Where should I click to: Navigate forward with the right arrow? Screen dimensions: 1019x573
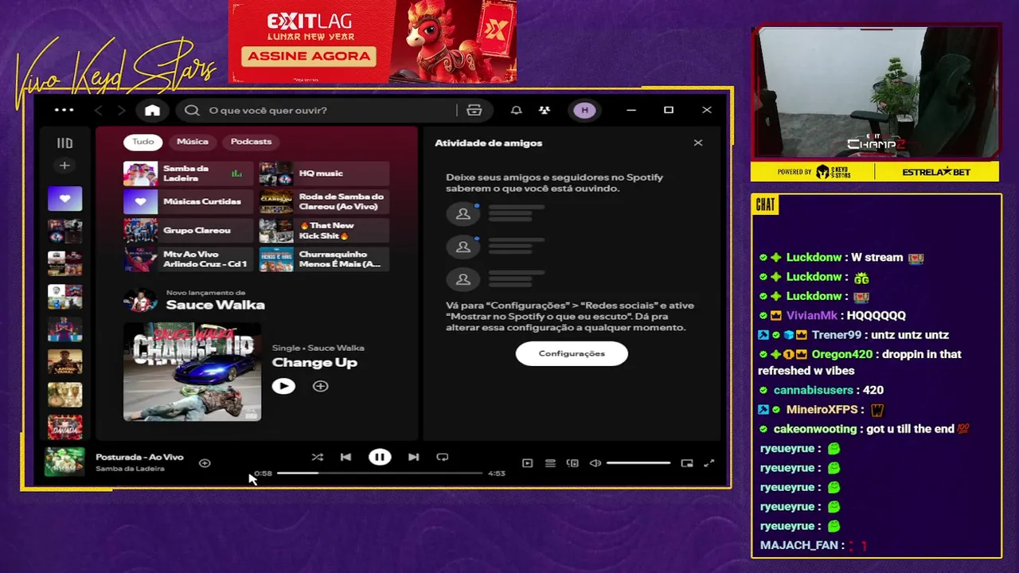[x=122, y=110]
